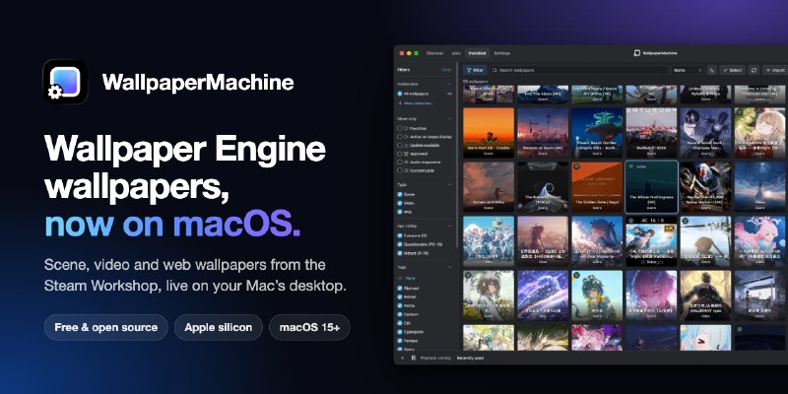788x394 pixels.
Task: Click the Free & open source pill
Action: 106,328
